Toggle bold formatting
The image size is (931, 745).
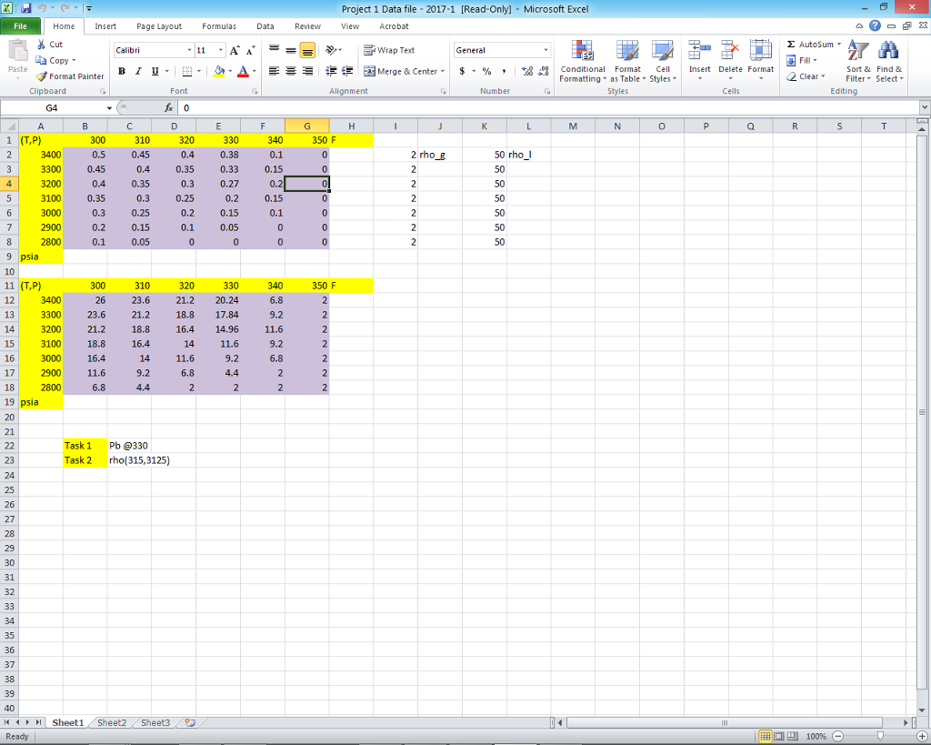[121, 71]
